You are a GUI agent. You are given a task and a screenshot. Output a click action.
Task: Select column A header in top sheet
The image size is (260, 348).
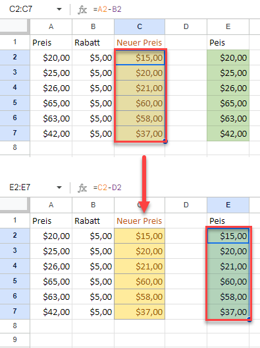point(51,27)
